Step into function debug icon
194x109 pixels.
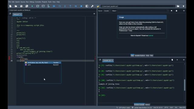65,6
